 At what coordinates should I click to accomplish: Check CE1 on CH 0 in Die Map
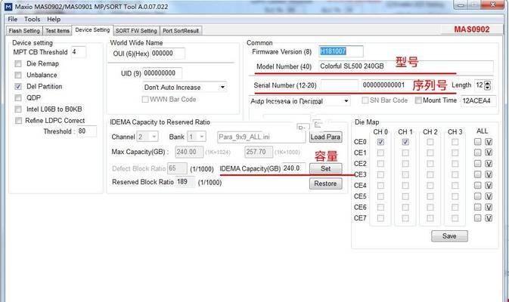tap(380, 153)
